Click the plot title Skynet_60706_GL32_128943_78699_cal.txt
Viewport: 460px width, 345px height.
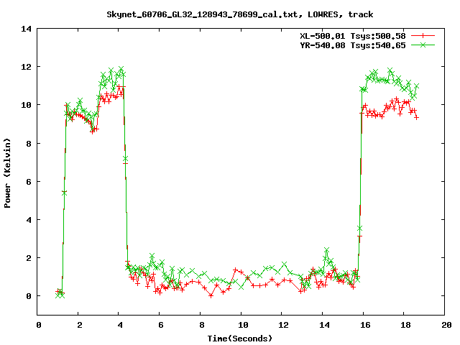pyautogui.click(x=204, y=14)
